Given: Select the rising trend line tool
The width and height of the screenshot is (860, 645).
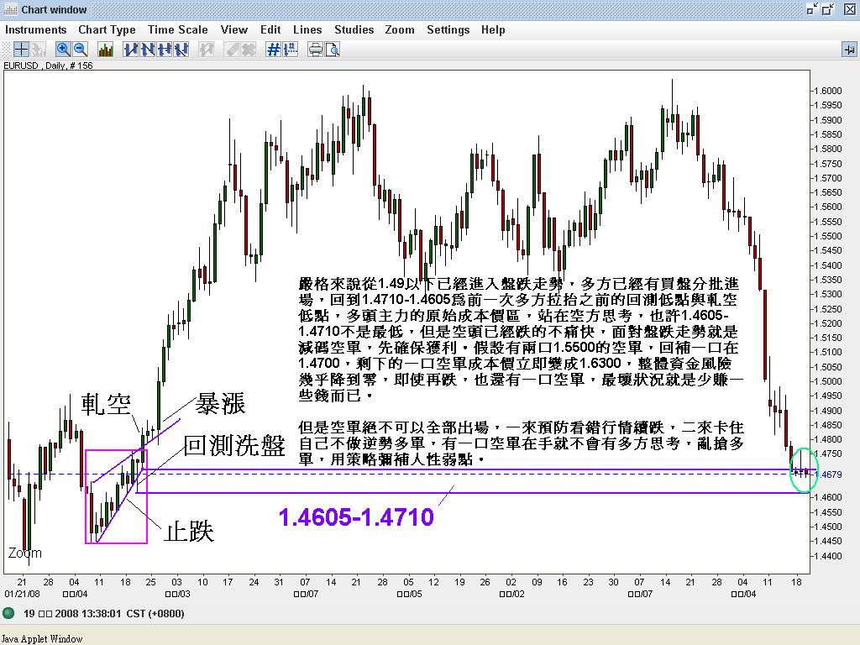Looking at the screenshot, I should (x=130, y=50).
